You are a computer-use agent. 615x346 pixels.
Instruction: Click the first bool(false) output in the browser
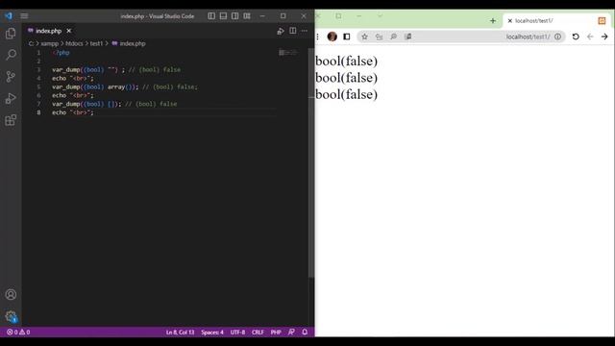pyautogui.click(x=346, y=61)
